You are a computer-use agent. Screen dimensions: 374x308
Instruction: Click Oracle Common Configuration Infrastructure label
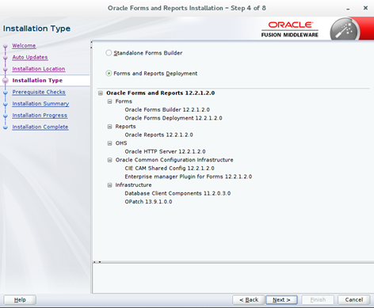174,160
